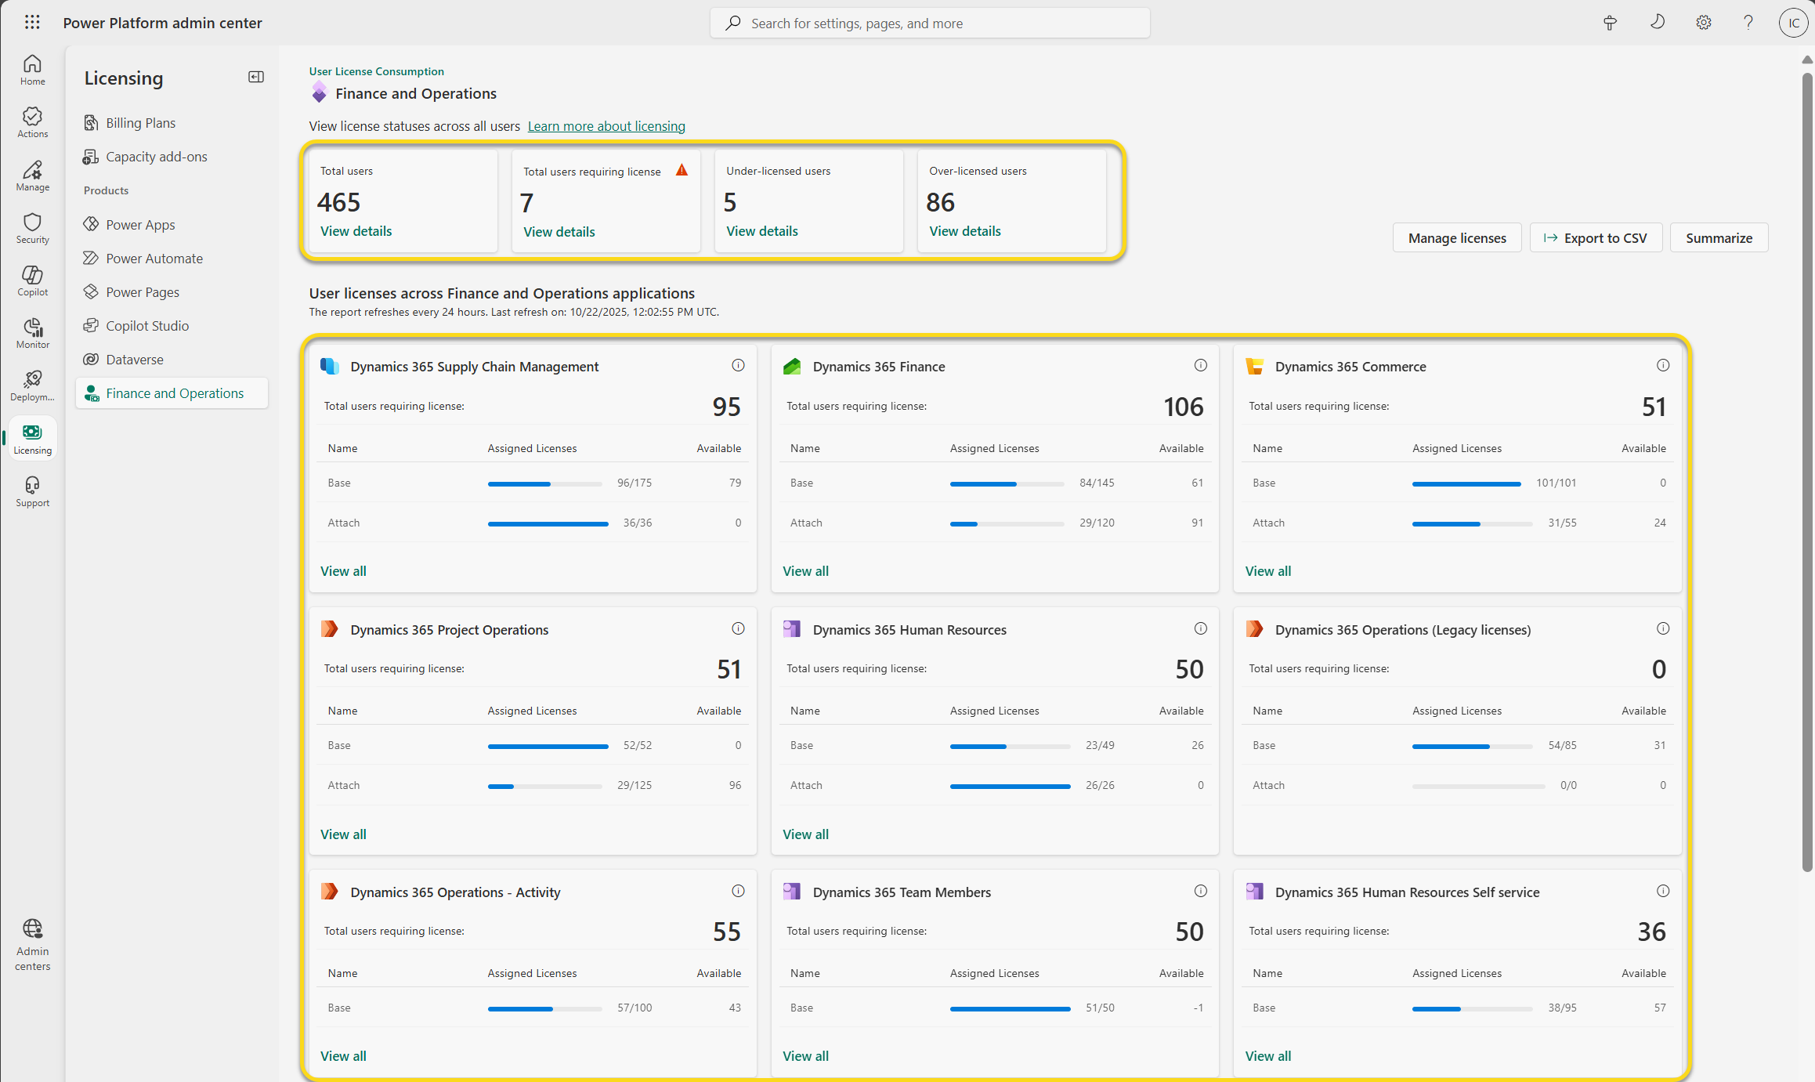This screenshot has width=1815, height=1082.
Task: Open the IC account avatar
Action: 1793,23
